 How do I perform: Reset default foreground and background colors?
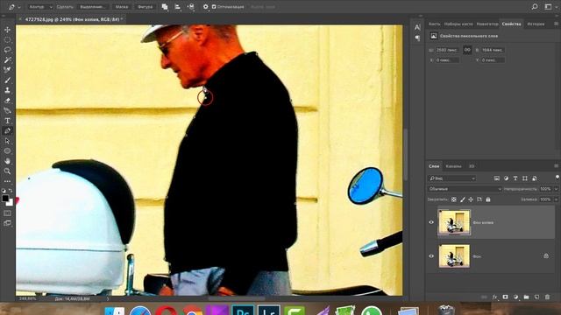pos(4,191)
